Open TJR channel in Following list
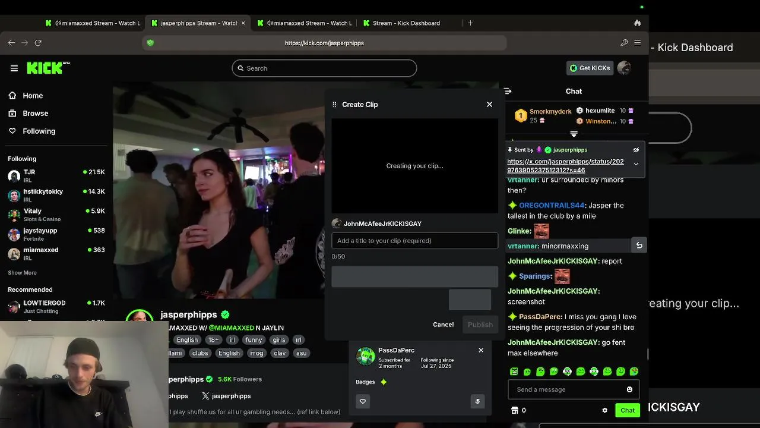This screenshot has width=760, height=428. click(x=56, y=176)
